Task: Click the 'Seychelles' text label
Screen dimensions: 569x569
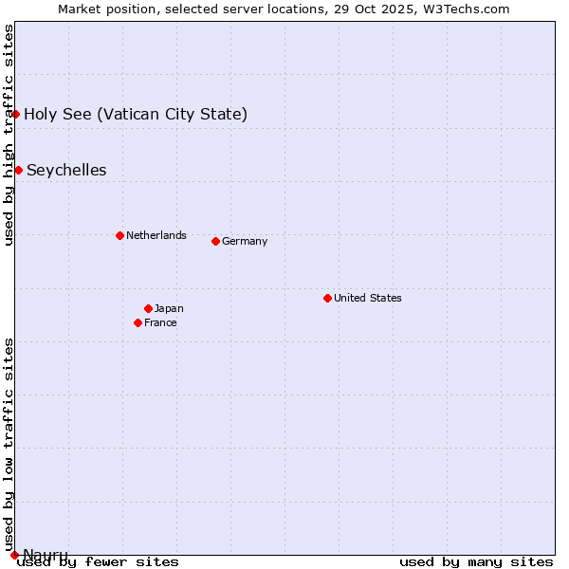Action: [66, 171]
